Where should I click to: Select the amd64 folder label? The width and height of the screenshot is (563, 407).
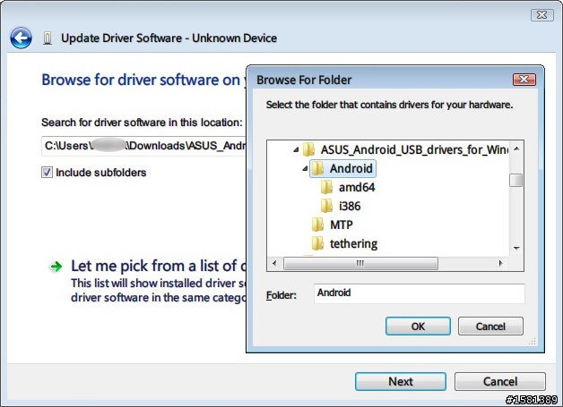pos(357,187)
